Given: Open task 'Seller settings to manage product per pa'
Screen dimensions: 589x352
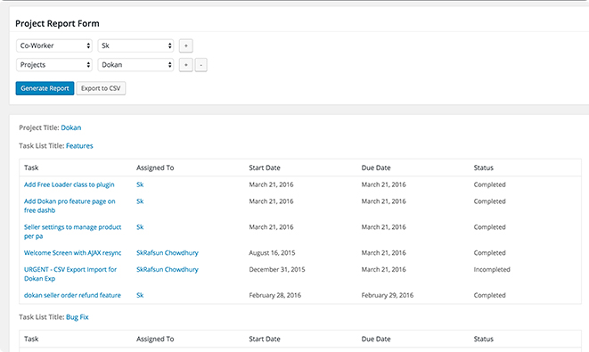Looking at the screenshot, I should (72, 232).
